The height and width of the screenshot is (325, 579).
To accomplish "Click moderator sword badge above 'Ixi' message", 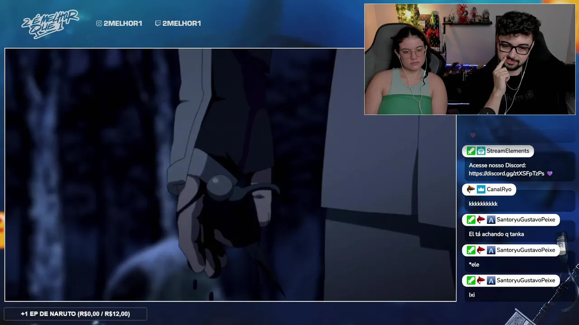I will (x=471, y=280).
